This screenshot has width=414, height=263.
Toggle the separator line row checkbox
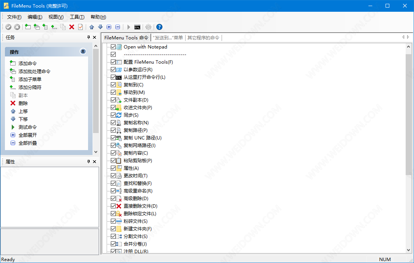coord(113,54)
